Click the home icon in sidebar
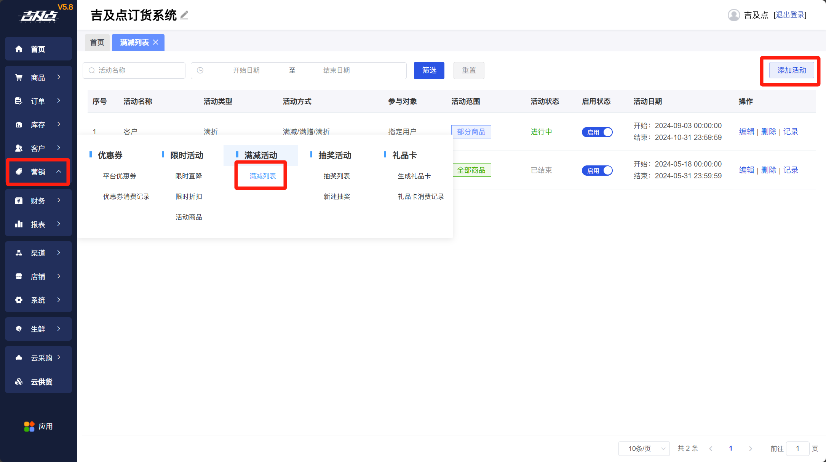The height and width of the screenshot is (462, 826). pos(19,49)
